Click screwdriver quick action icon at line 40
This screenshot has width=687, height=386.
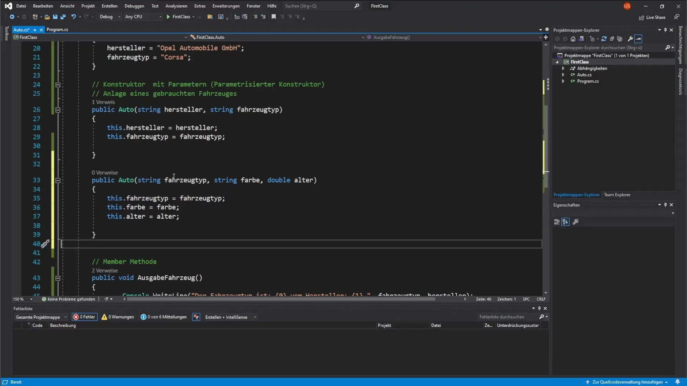tap(45, 244)
